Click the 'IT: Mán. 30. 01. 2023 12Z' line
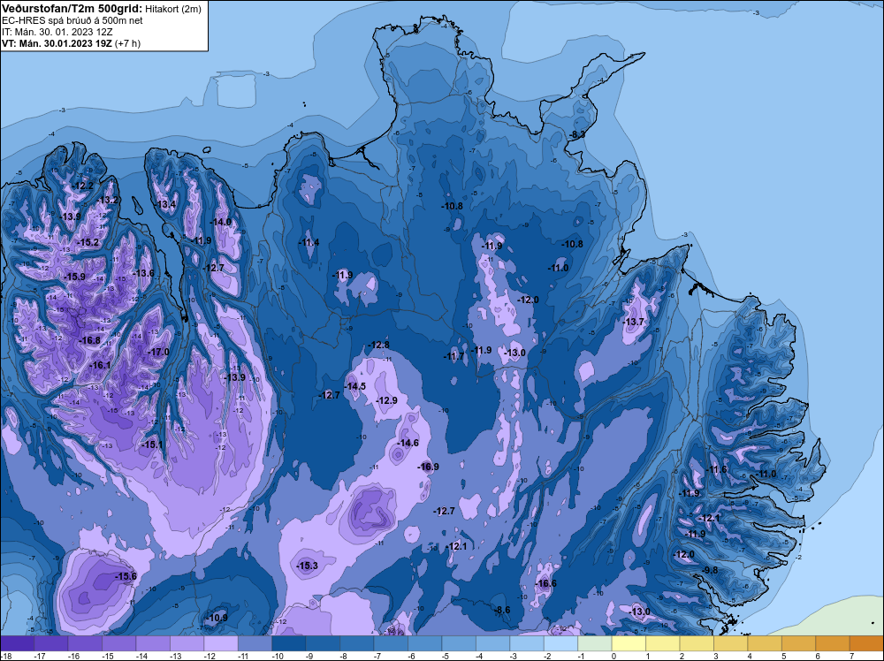Viewport: 884px width, 661px height. [57, 32]
